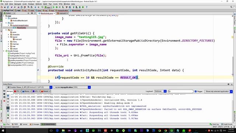Click the scroll-down arrow in logcat sidebar
This screenshot has height=133, width=236.
(8, 105)
